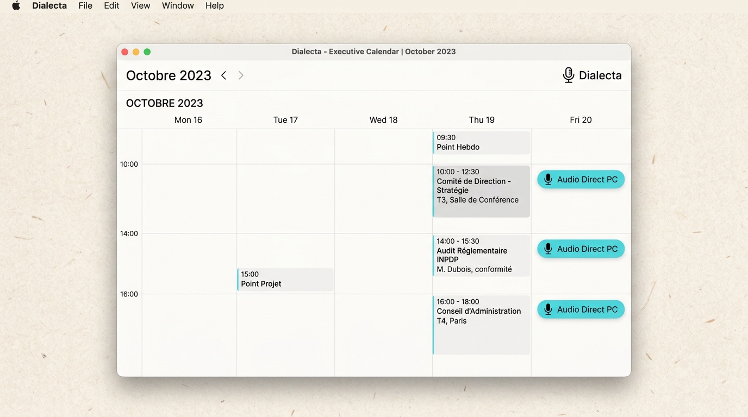Click microphone icon in 10:00 Audio Direct PC
This screenshot has height=417, width=748.
pyautogui.click(x=548, y=180)
